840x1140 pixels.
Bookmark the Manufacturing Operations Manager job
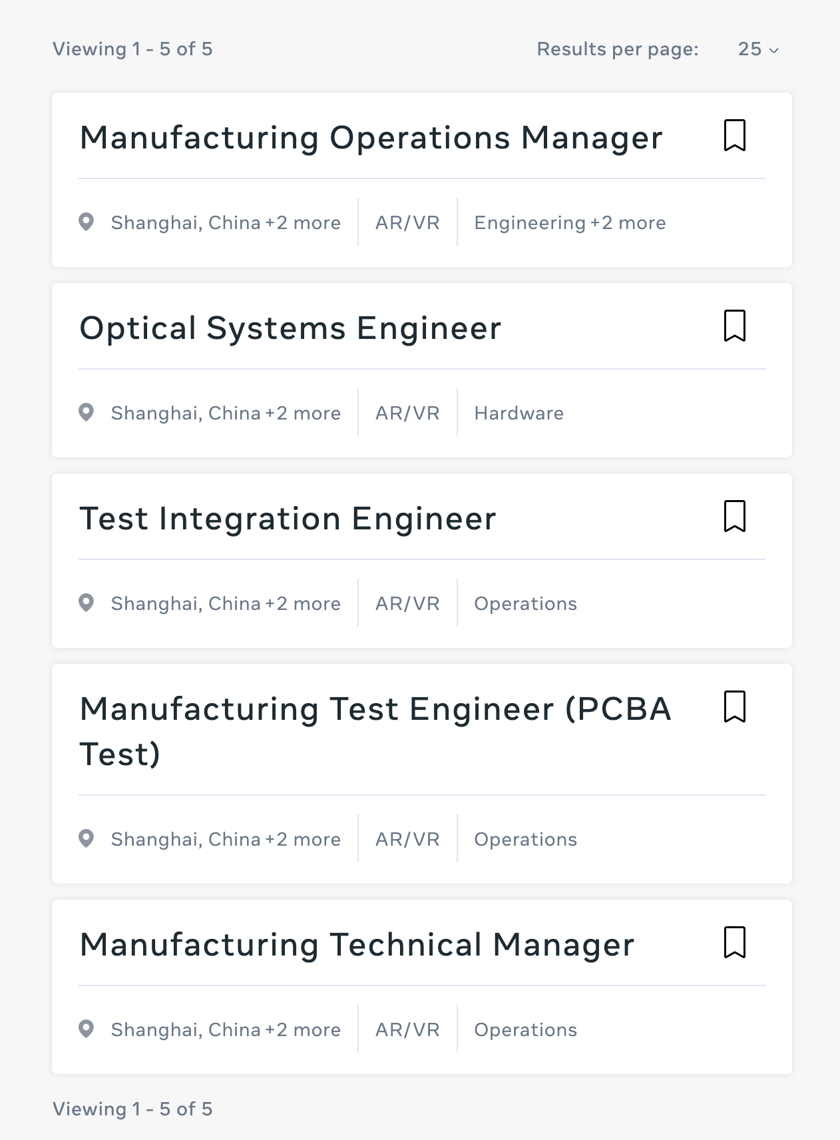pos(734,135)
